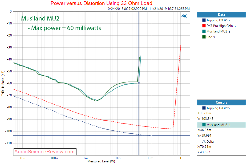Click the X:117.0m cursor value

coord(204,113)
